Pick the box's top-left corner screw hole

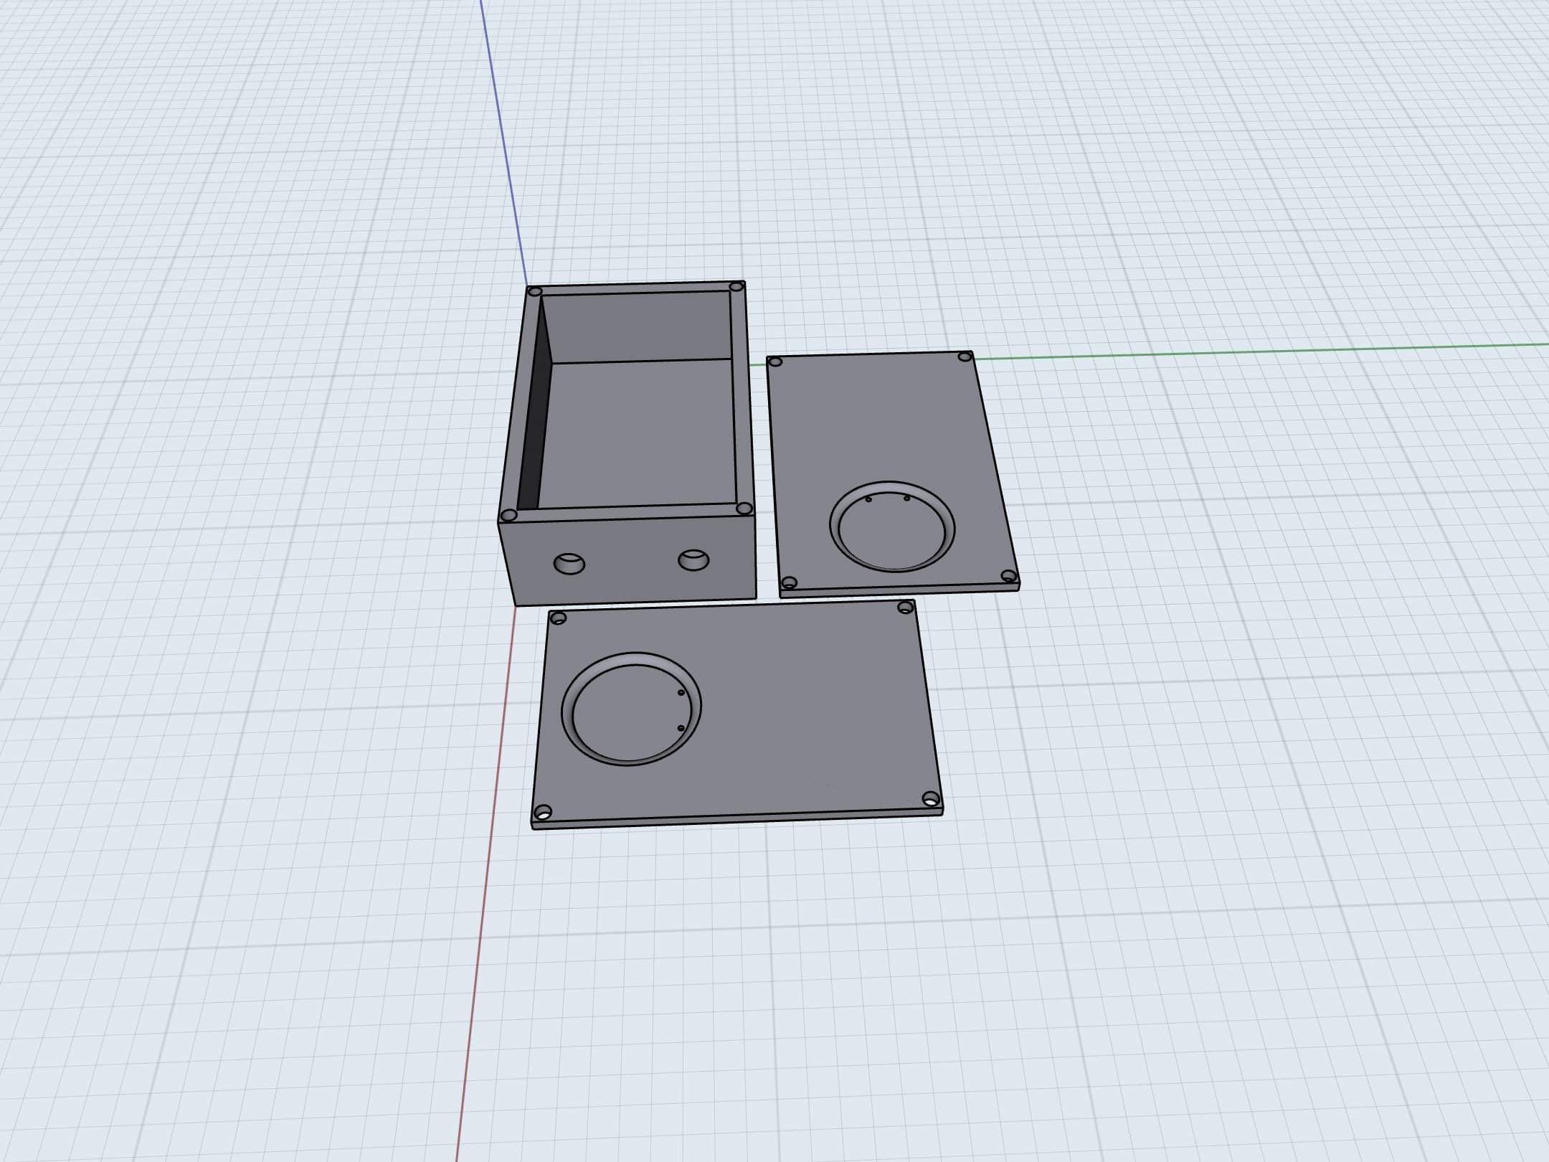534,292
